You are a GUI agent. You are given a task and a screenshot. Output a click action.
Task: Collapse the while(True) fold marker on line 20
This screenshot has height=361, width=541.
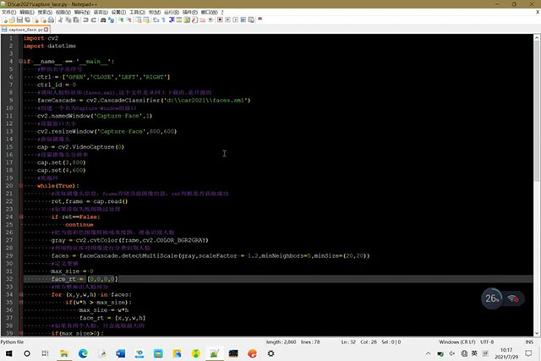(20, 186)
